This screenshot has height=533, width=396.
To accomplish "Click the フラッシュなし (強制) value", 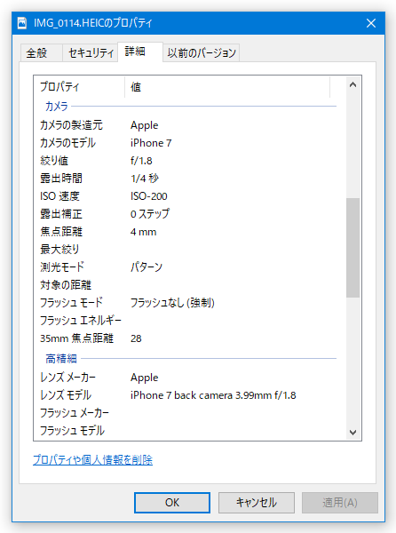I will point(172,303).
